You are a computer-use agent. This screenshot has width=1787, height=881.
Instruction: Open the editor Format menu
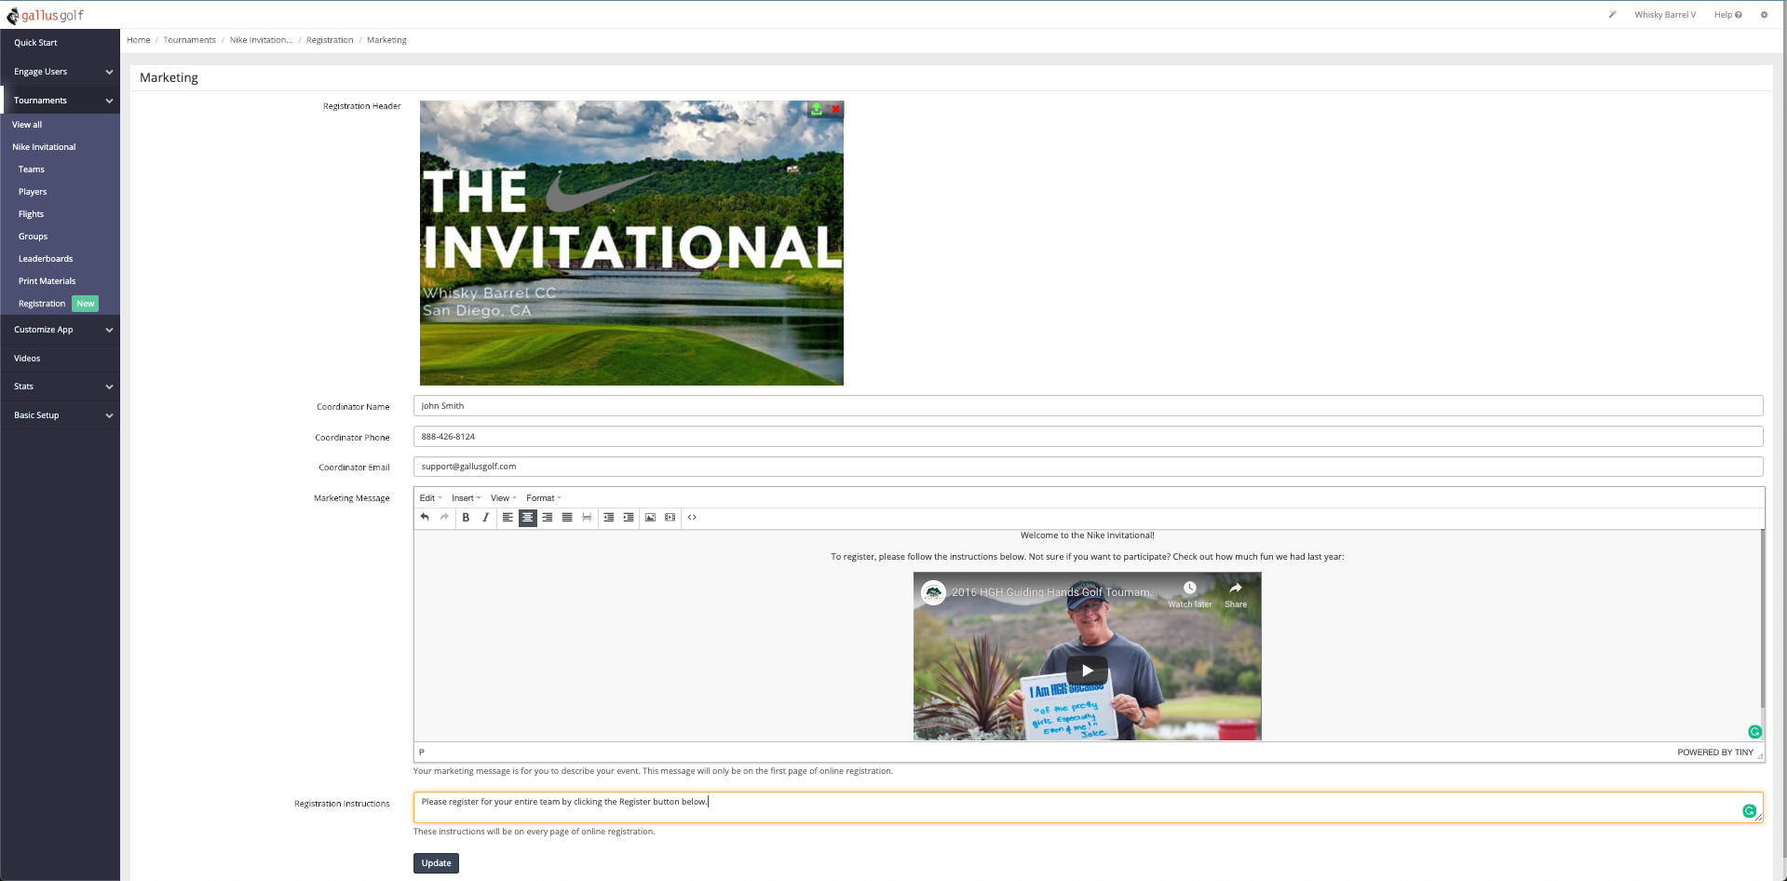544,498
